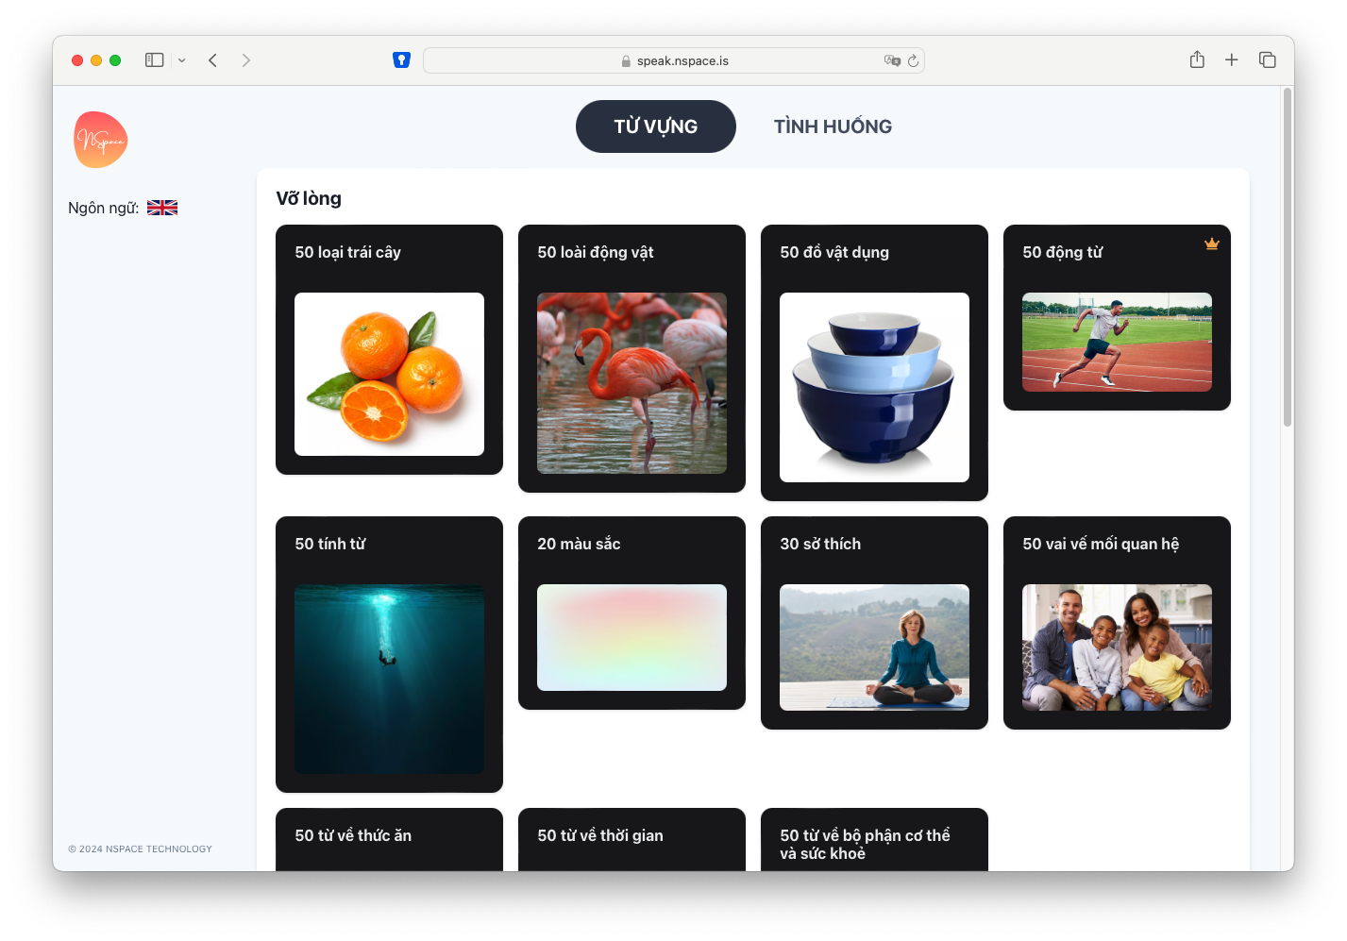Click the translate icon in address bar
Image resolution: width=1347 pixels, height=941 pixels.
pyautogui.click(x=892, y=60)
